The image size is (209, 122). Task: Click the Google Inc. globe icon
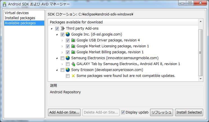(x=68, y=34)
